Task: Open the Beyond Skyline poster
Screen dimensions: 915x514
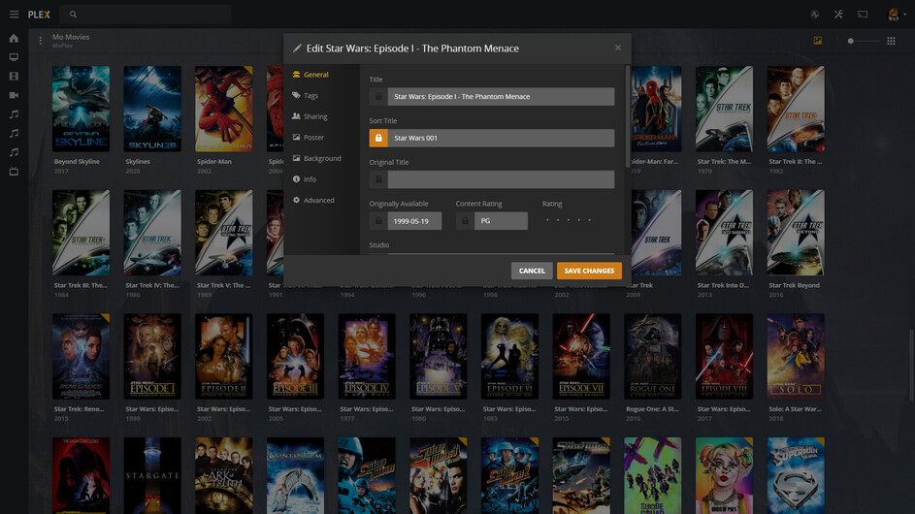Action: coord(82,109)
